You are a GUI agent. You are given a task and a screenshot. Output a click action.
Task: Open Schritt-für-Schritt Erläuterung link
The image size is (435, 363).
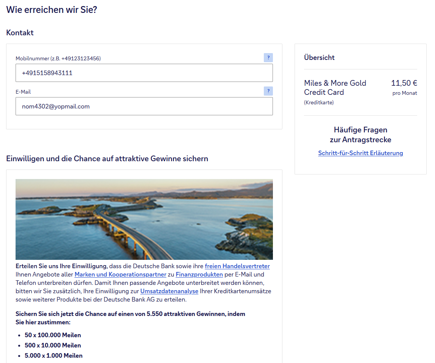coord(360,153)
